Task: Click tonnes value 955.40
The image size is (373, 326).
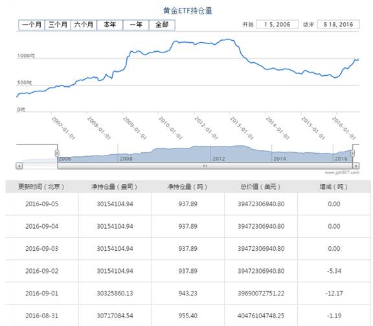Action: point(188,316)
